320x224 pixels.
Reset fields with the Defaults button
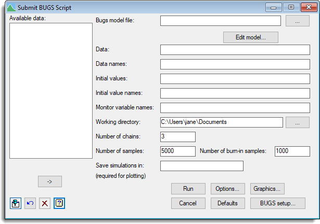click(x=228, y=203)
